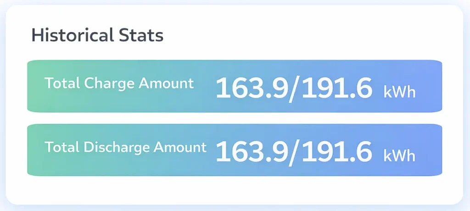Click the word Charge in first row
This screenshot has height=211, width=470.
(109, 83)
